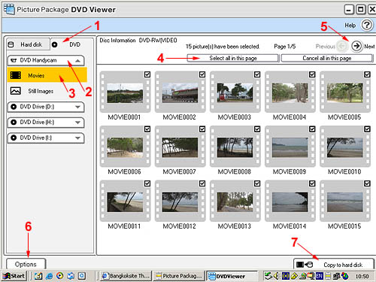Click the film-to-disk icon on Copy button
The image size is (376, 282).
pyautogui.click(x=305, y=265)
